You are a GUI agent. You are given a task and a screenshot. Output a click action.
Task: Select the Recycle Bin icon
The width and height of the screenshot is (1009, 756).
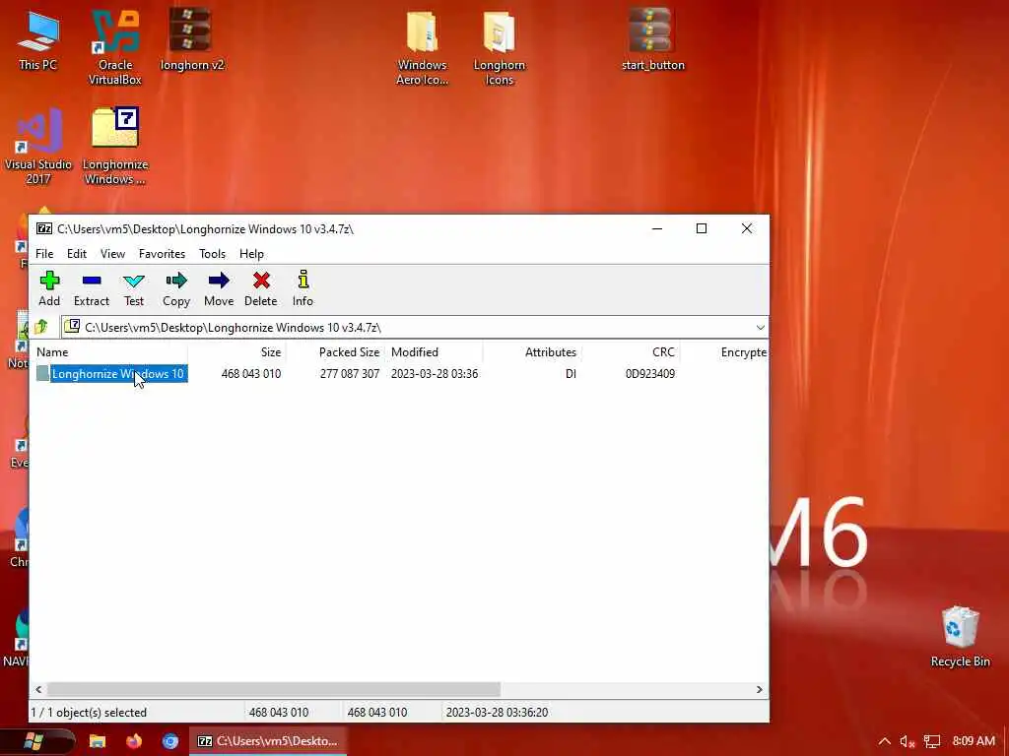[960, 637]
